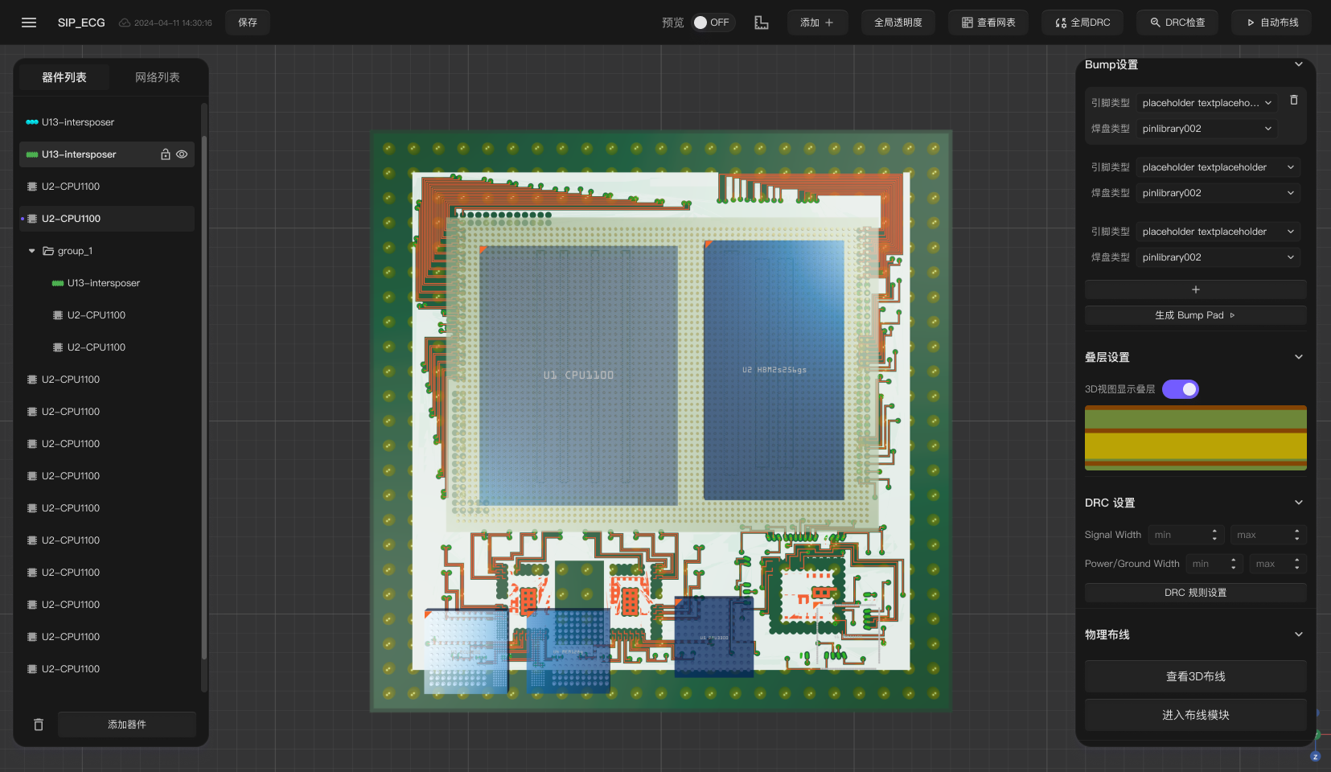The height and width of the screenshot is (772, 1331).
Task: Click the lock icon on U13-intersposer row
Action: coord(165,154)
